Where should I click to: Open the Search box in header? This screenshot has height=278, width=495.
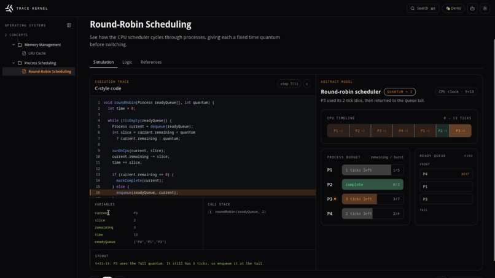(x=423, y=8)
